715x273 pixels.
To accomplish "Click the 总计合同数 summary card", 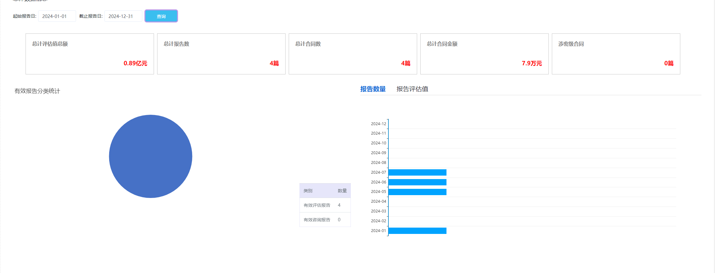I will [353, 54].
